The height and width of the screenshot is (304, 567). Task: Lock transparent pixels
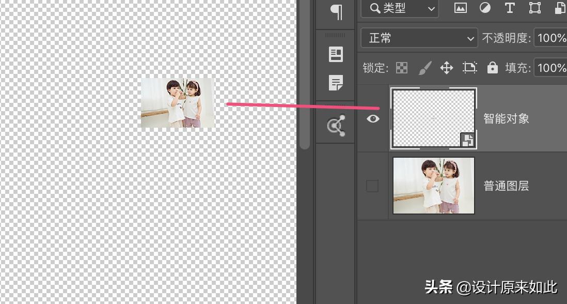402,68
